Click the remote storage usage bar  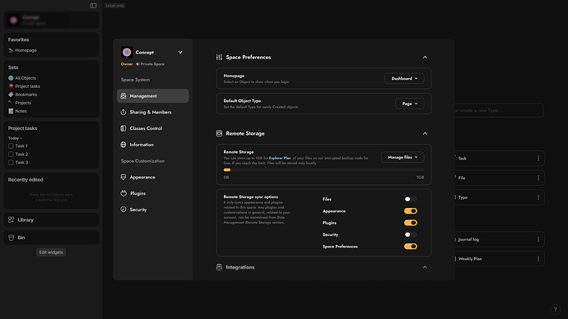tap(324, 170)
